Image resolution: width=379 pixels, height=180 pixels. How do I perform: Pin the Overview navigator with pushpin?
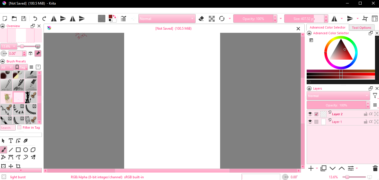point(38,53)
